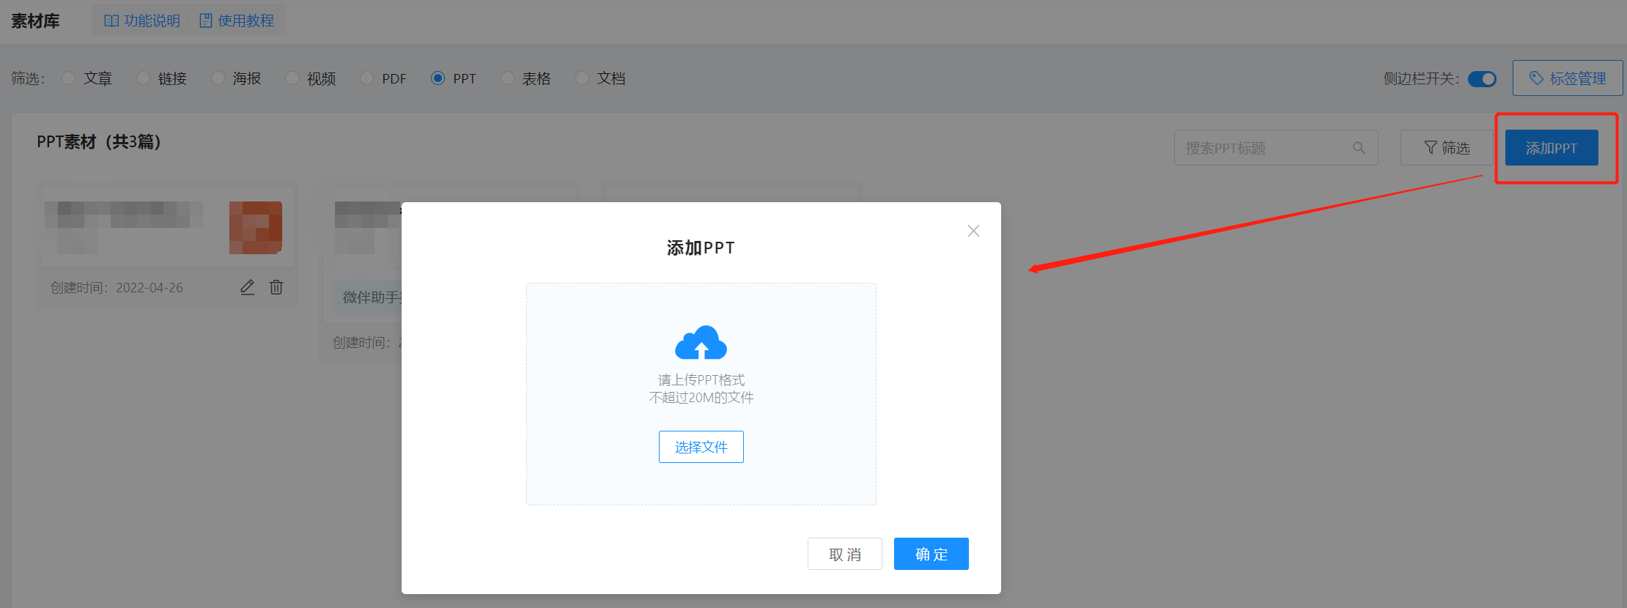The height and width of the screenshot is (608, 1627).
Task: Open 标签管理 button
Action: point(1568,78)
